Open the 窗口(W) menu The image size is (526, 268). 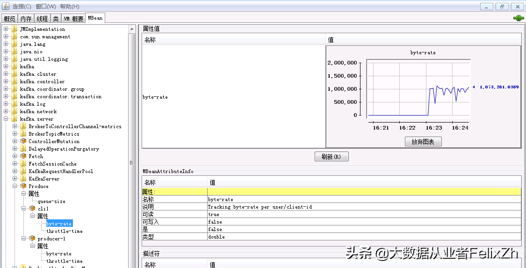tap(46, 7)
